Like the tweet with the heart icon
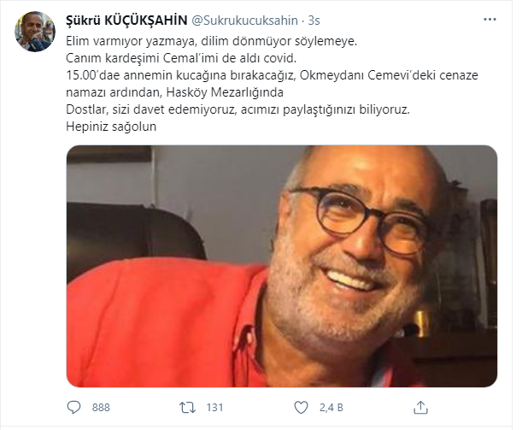Viewport: 528px width, 430px height. tap(301, 408)
